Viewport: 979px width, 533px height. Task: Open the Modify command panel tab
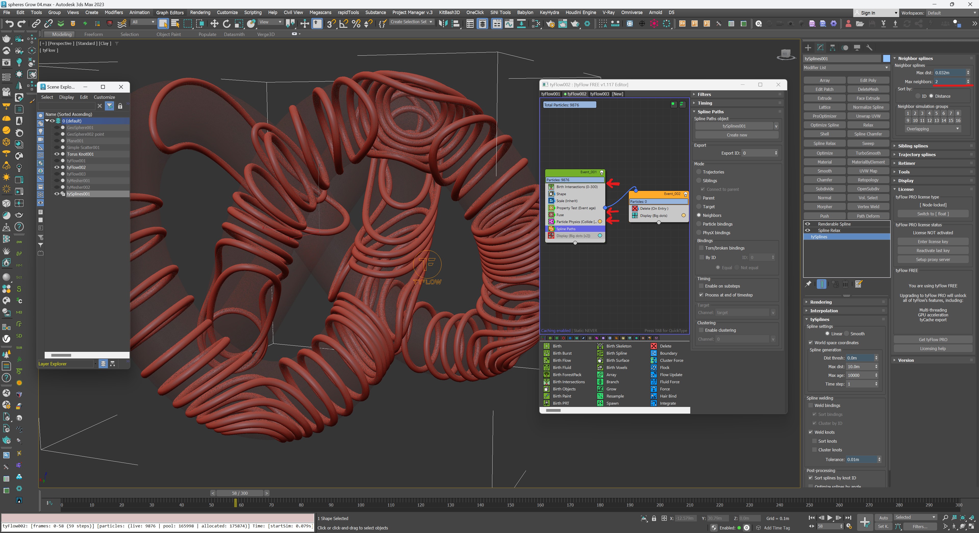pos(821,47)
